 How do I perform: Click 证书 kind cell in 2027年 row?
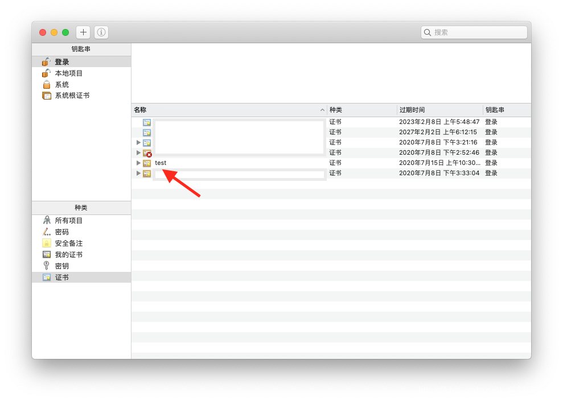point(335,132)
